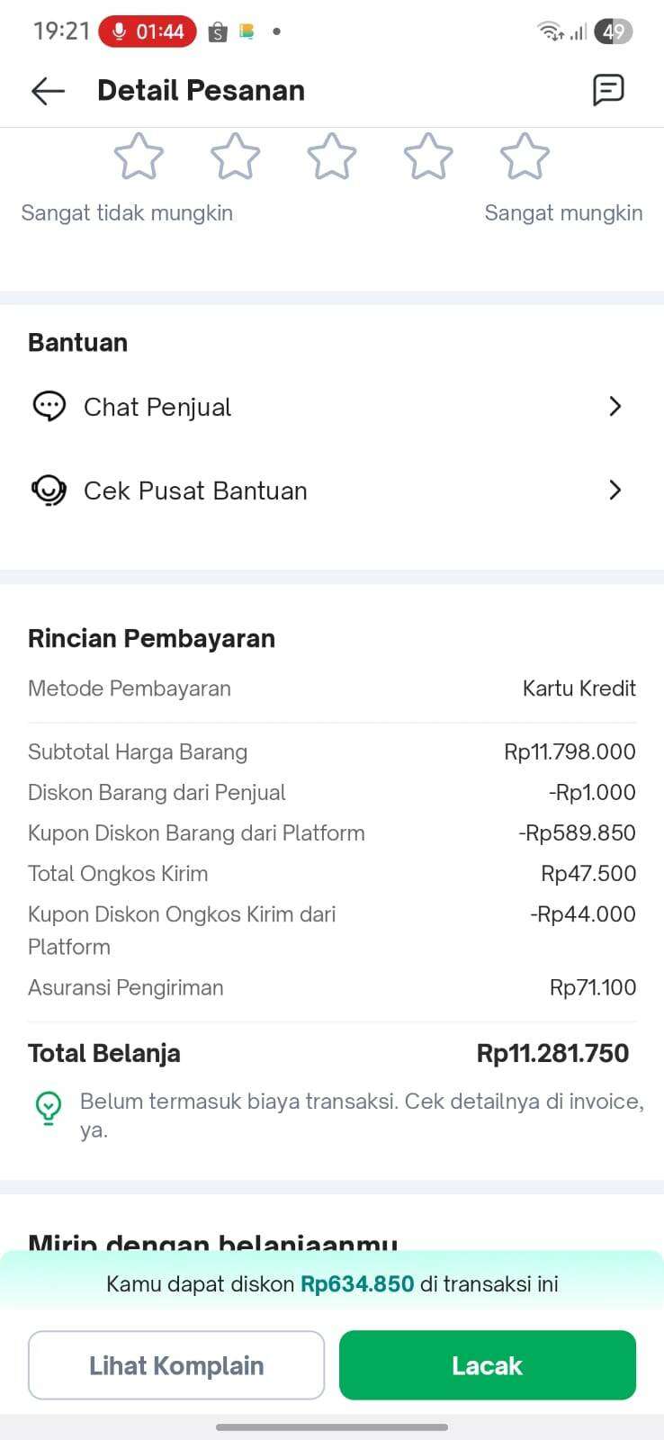Image resolution: width=664 pixels, height=1440 pixels.
Task: Expand Cek Pusat Bantuan chevron arrow
Action: pyautogui.click(x=615, y=490)
